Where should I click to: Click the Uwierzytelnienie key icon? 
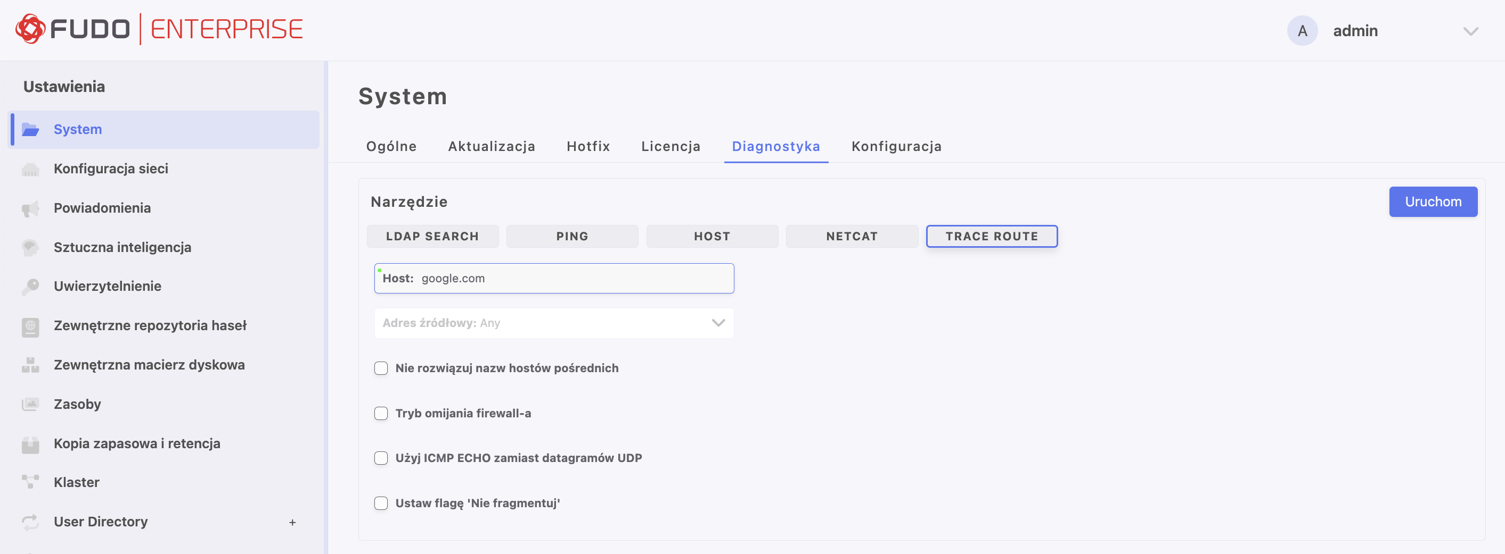30,287
